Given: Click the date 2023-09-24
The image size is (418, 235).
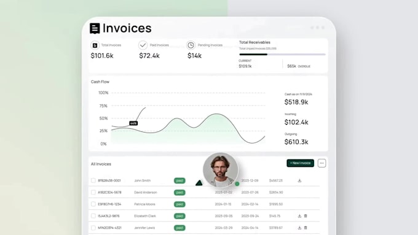Looking at the screenshot, I should pyautogui.click(x=250, y=216).
